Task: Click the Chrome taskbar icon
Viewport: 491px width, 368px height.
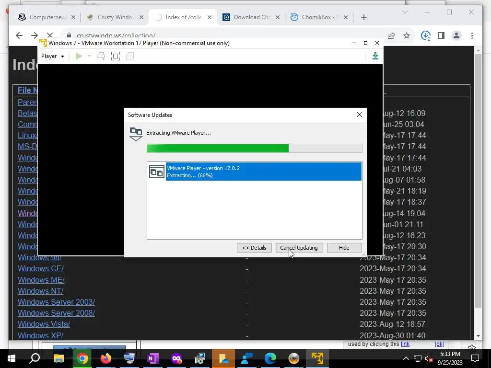Action: (x=82, y=358)
